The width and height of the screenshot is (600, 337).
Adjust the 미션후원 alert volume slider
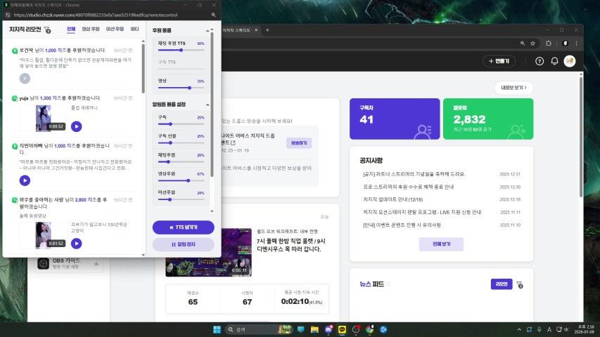[181, 199]
